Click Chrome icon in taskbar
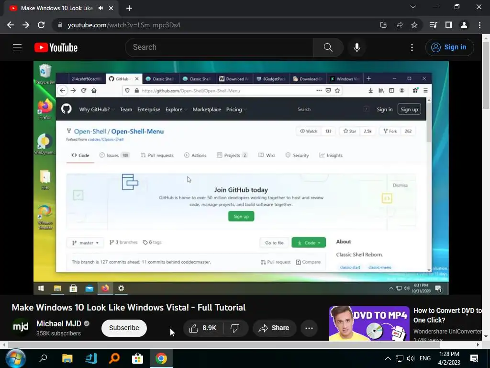490x368 pixels. tap(161, 358)
